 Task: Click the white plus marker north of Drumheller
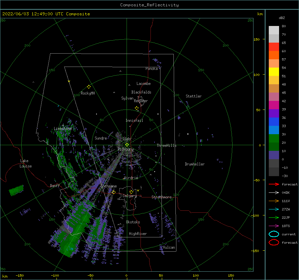point(188,134)
